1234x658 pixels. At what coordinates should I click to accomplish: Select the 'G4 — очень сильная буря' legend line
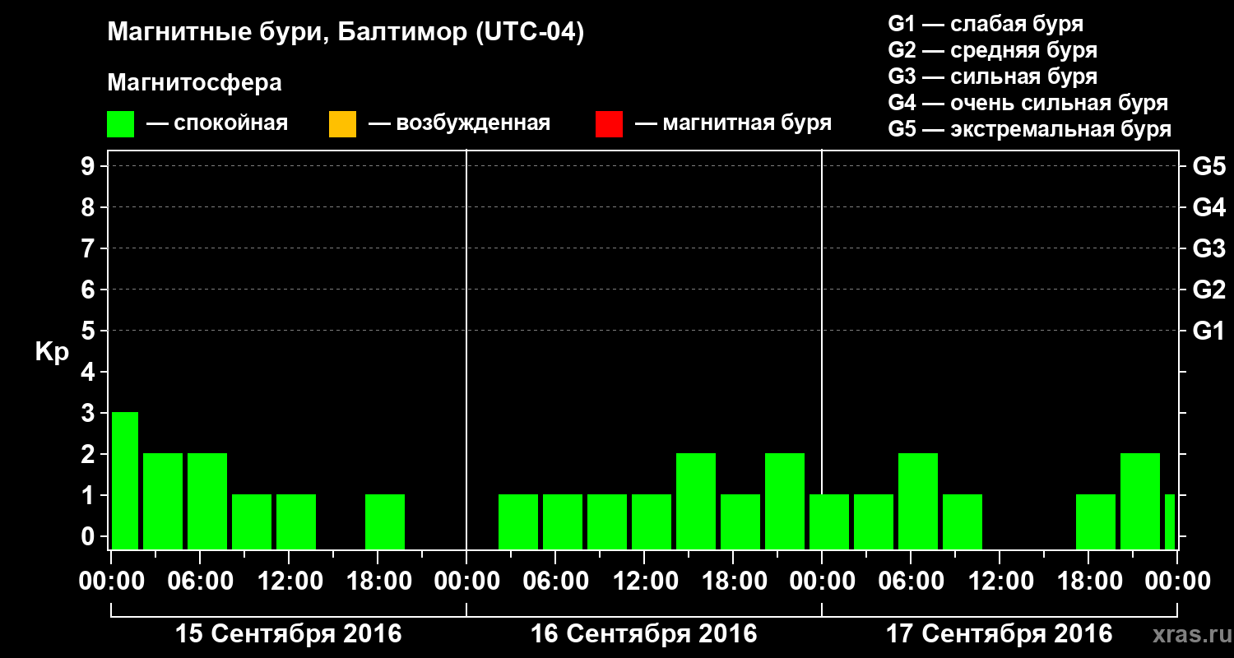point(1028,103)
